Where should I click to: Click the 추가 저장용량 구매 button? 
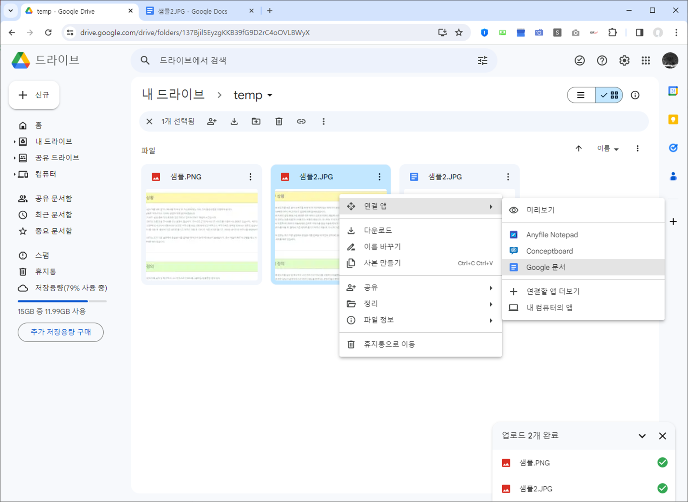tap(61, 332)
